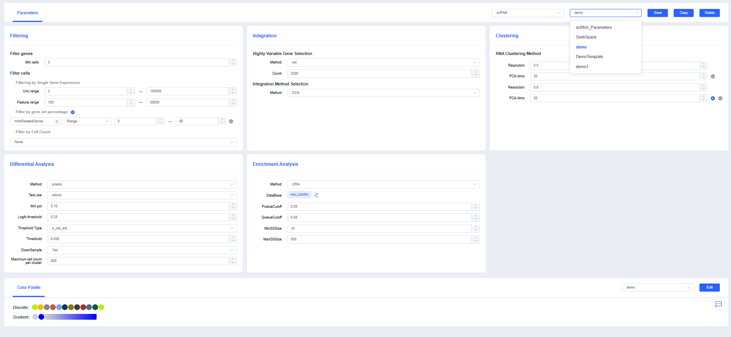This screenshot has height=337, width=731.
Task: Increase the Min.cells value by one step
Action: pyautogui.click(x=233, y=60)
